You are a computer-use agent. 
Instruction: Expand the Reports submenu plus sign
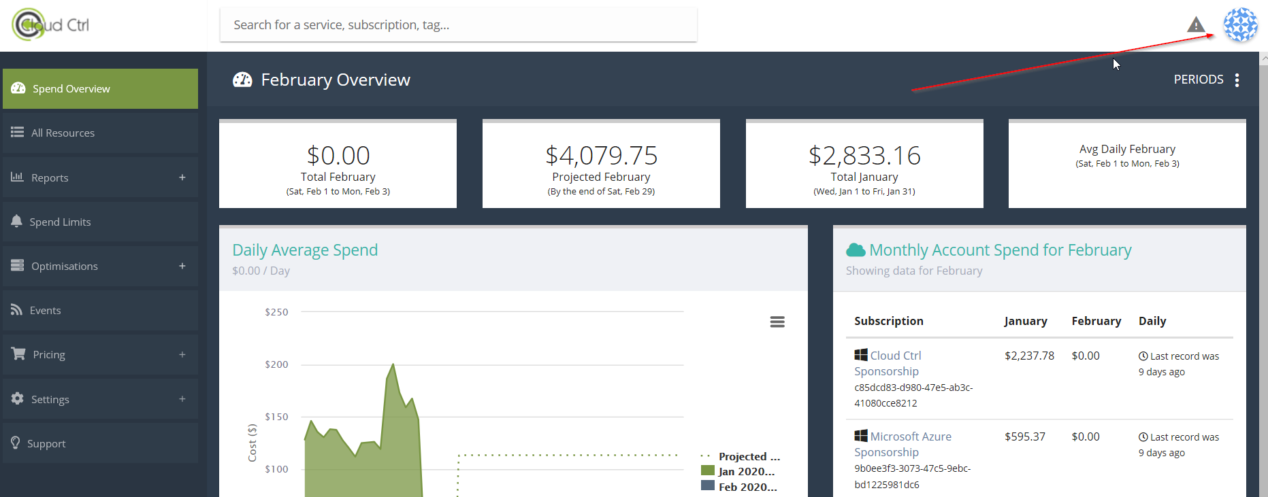(x=182, y=177)
